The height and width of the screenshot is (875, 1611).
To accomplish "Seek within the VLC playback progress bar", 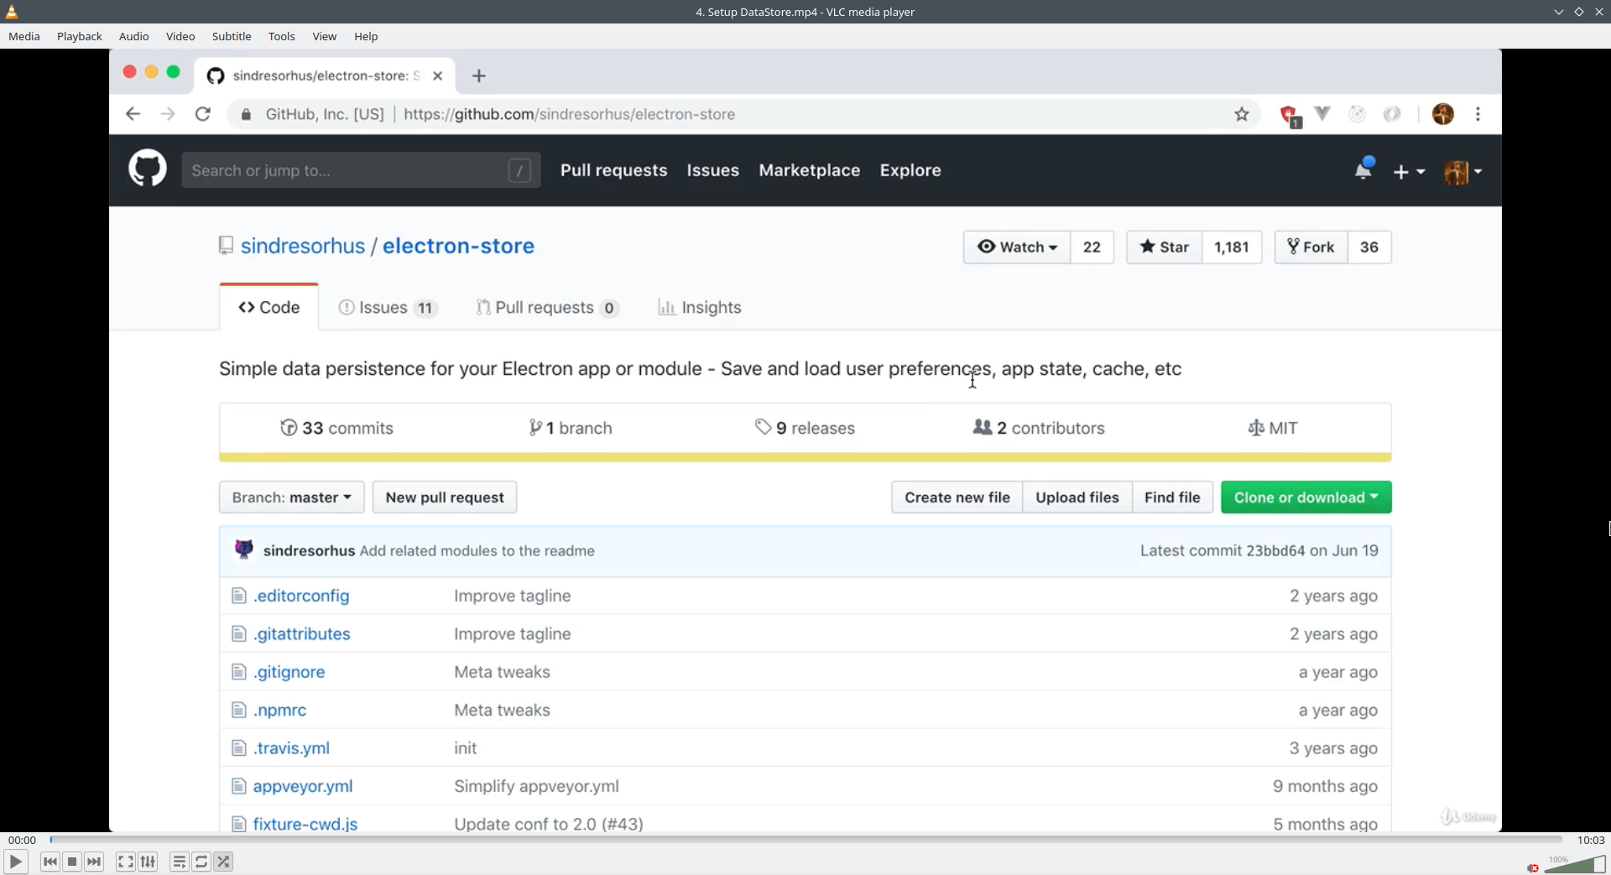I will tap(805, 840).
